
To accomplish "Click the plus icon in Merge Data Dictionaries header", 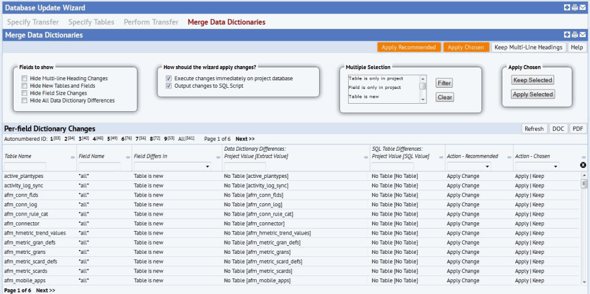I will point(567,35).
